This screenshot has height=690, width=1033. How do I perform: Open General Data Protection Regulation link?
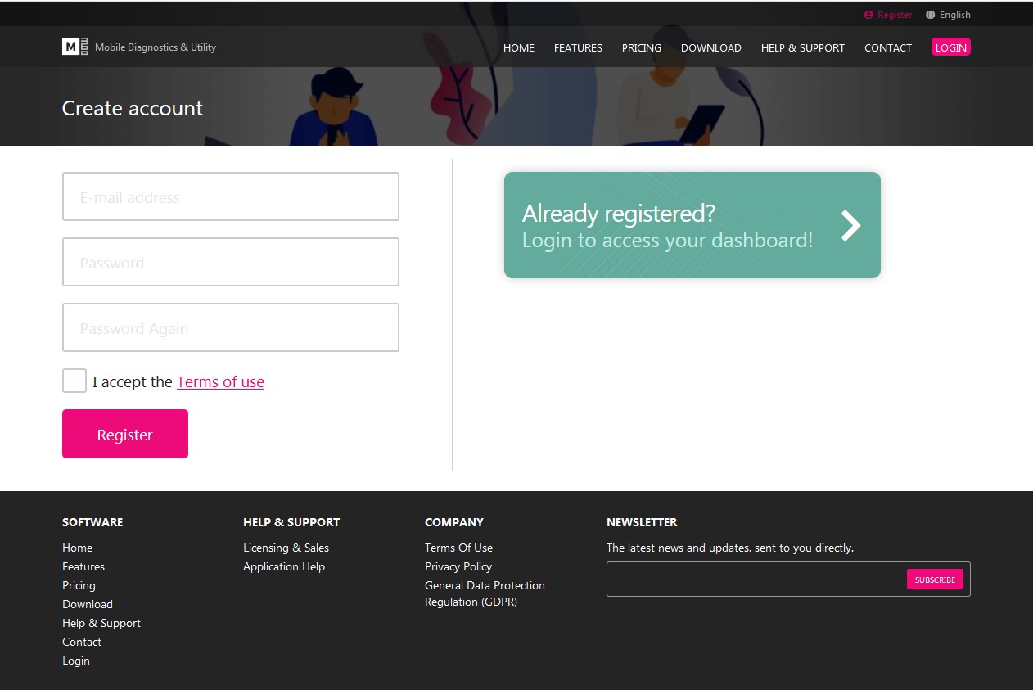coord(485,593)
